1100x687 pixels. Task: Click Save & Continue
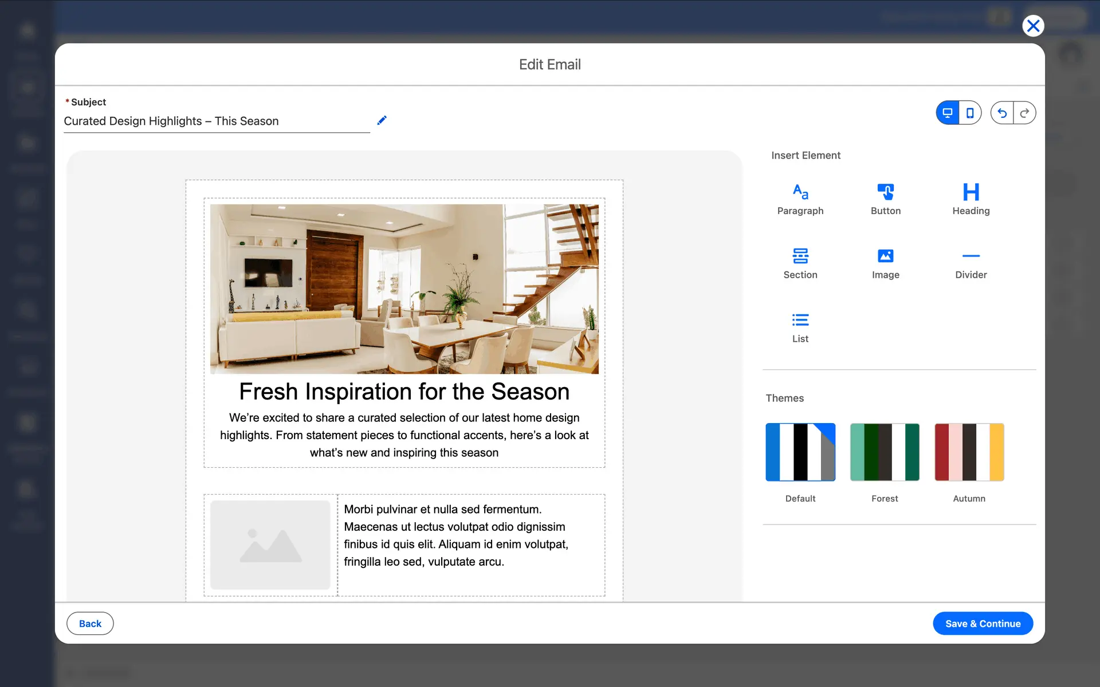pos(983,623)
